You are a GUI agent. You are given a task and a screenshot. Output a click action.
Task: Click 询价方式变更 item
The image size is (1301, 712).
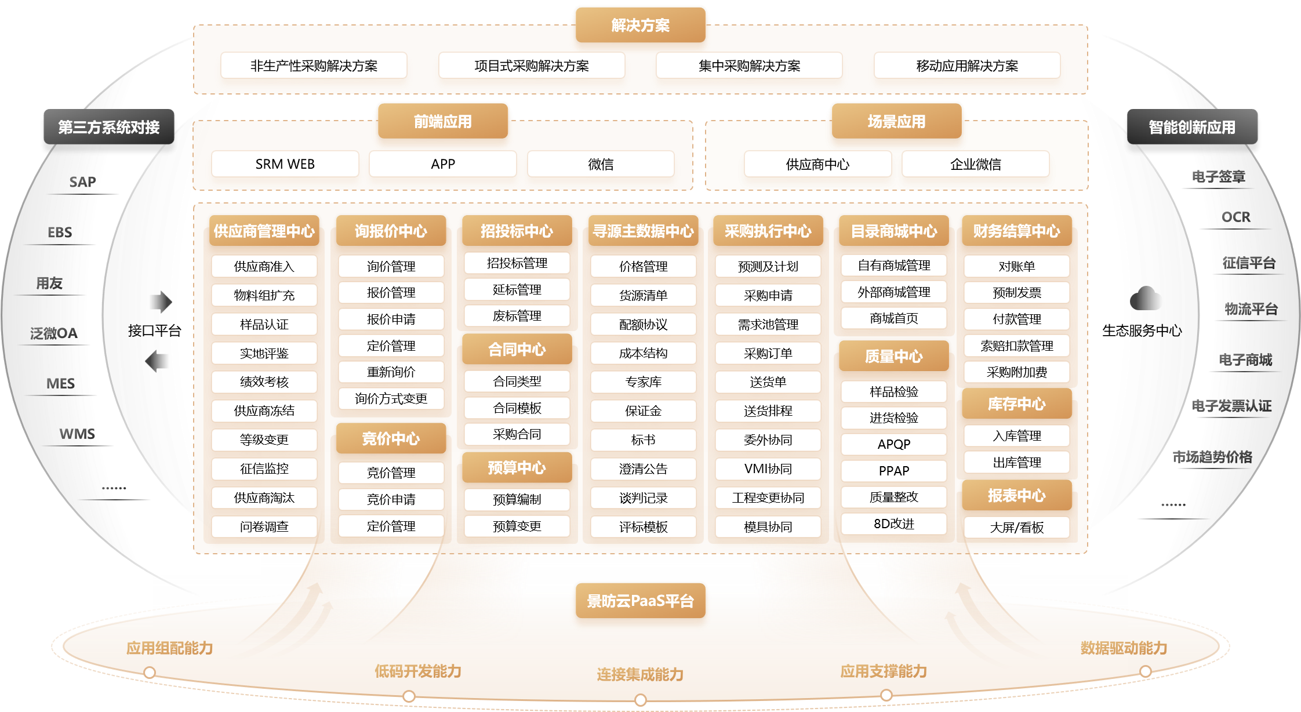pyautogui.click(x=391, y=398)
